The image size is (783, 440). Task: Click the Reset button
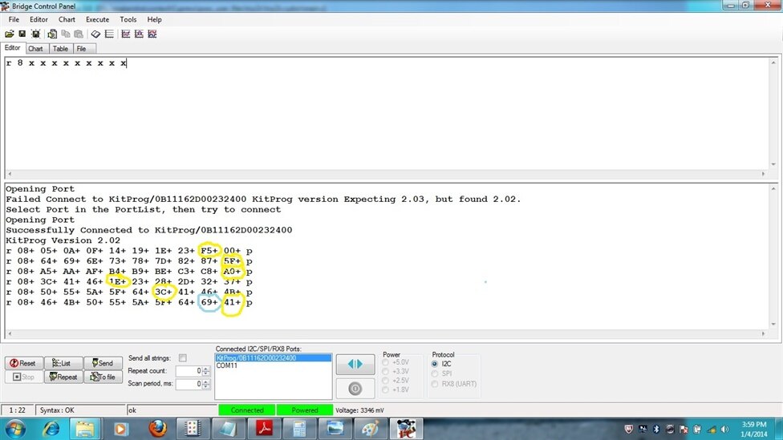[x=23, y=363]
